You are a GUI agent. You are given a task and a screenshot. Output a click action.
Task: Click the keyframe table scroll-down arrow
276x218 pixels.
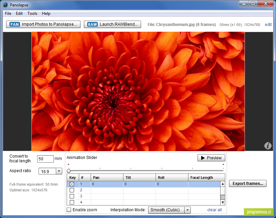(x=223, y=202)
